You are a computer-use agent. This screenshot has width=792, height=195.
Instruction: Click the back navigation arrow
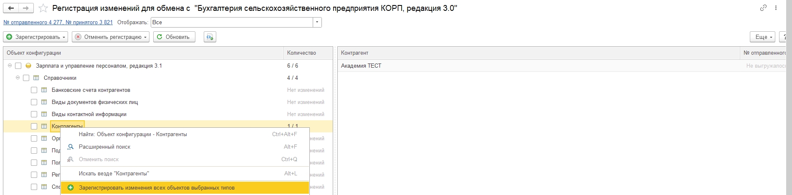[x=11, y=8]
